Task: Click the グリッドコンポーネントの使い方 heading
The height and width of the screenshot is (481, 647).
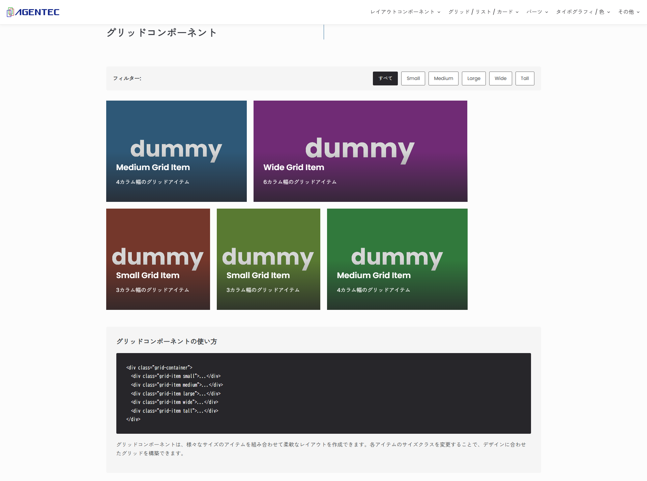Action: point(167,341)
